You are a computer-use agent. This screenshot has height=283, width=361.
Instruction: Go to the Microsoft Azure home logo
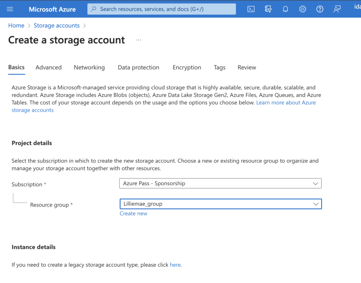pyautogui.click(x=52, y=9)
